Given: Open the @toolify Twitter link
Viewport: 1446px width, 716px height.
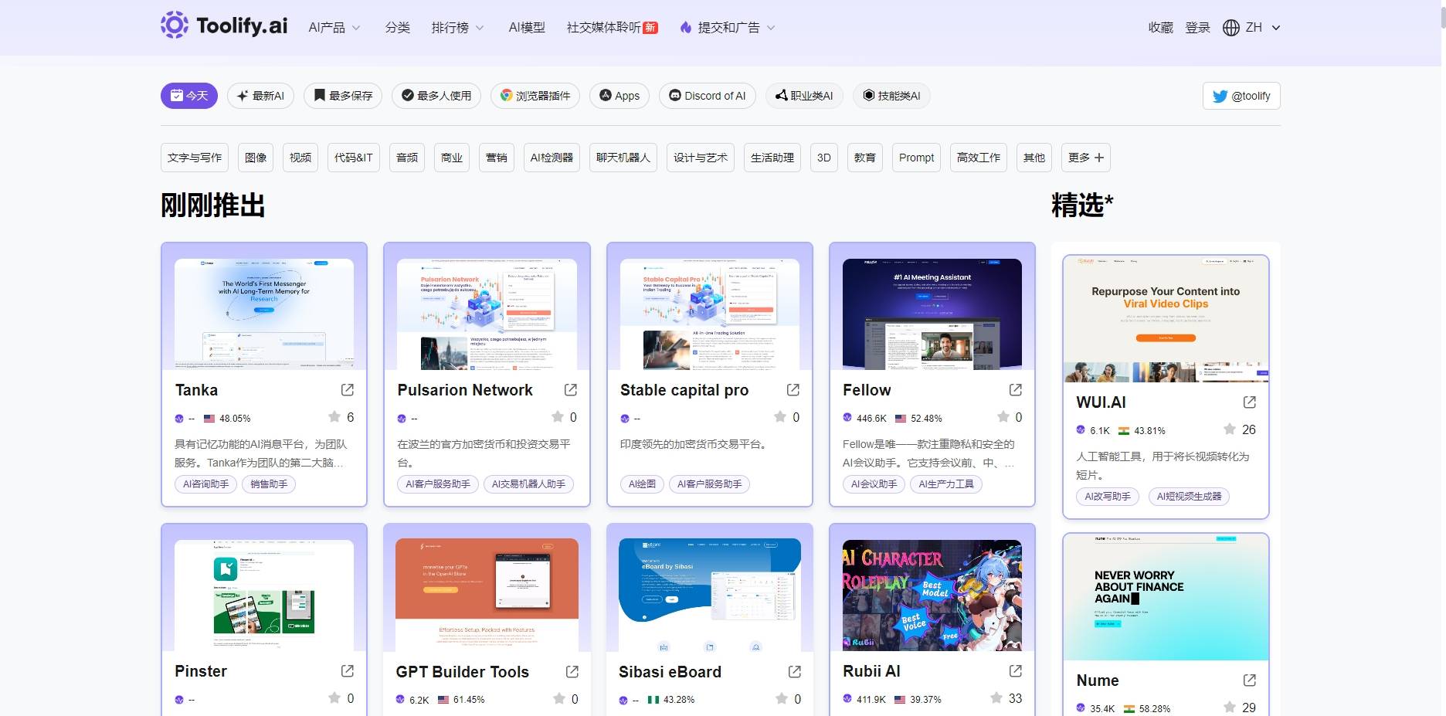Looking at the screenshot, I should (x=1241, y=96).
